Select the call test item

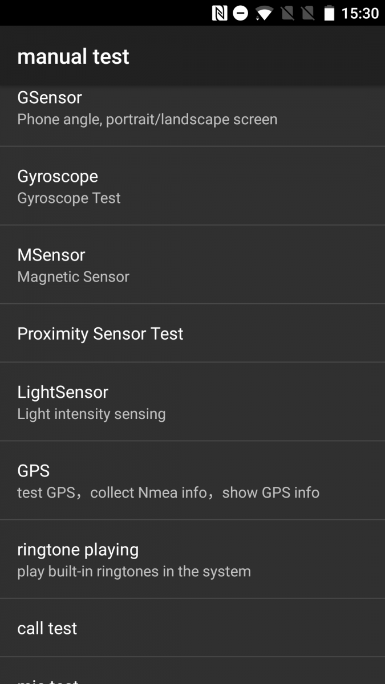(x=192, y=628)
